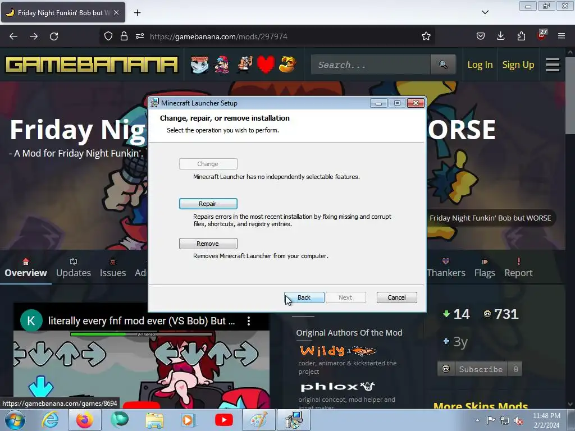Click the fifth game icon in header
The height and width of the screenshot is (431, 575).
(x=287, y=65)
